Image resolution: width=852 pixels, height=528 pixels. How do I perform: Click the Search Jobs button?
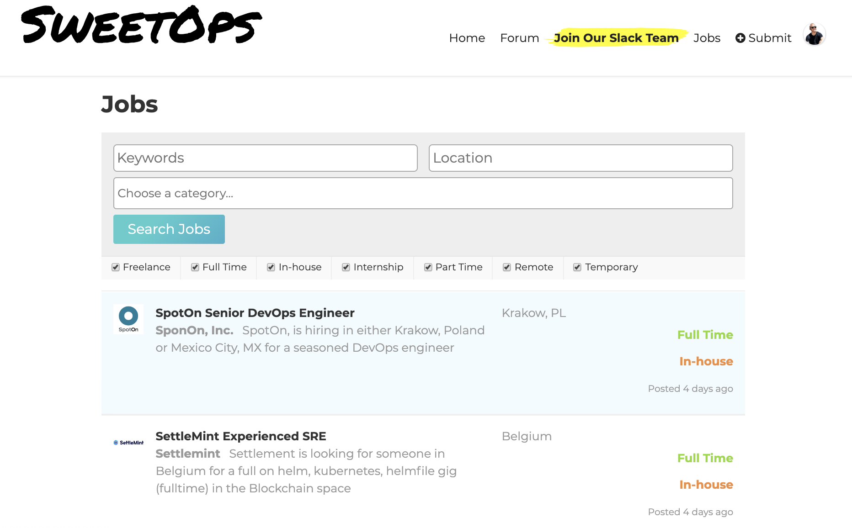pos(169,229)
